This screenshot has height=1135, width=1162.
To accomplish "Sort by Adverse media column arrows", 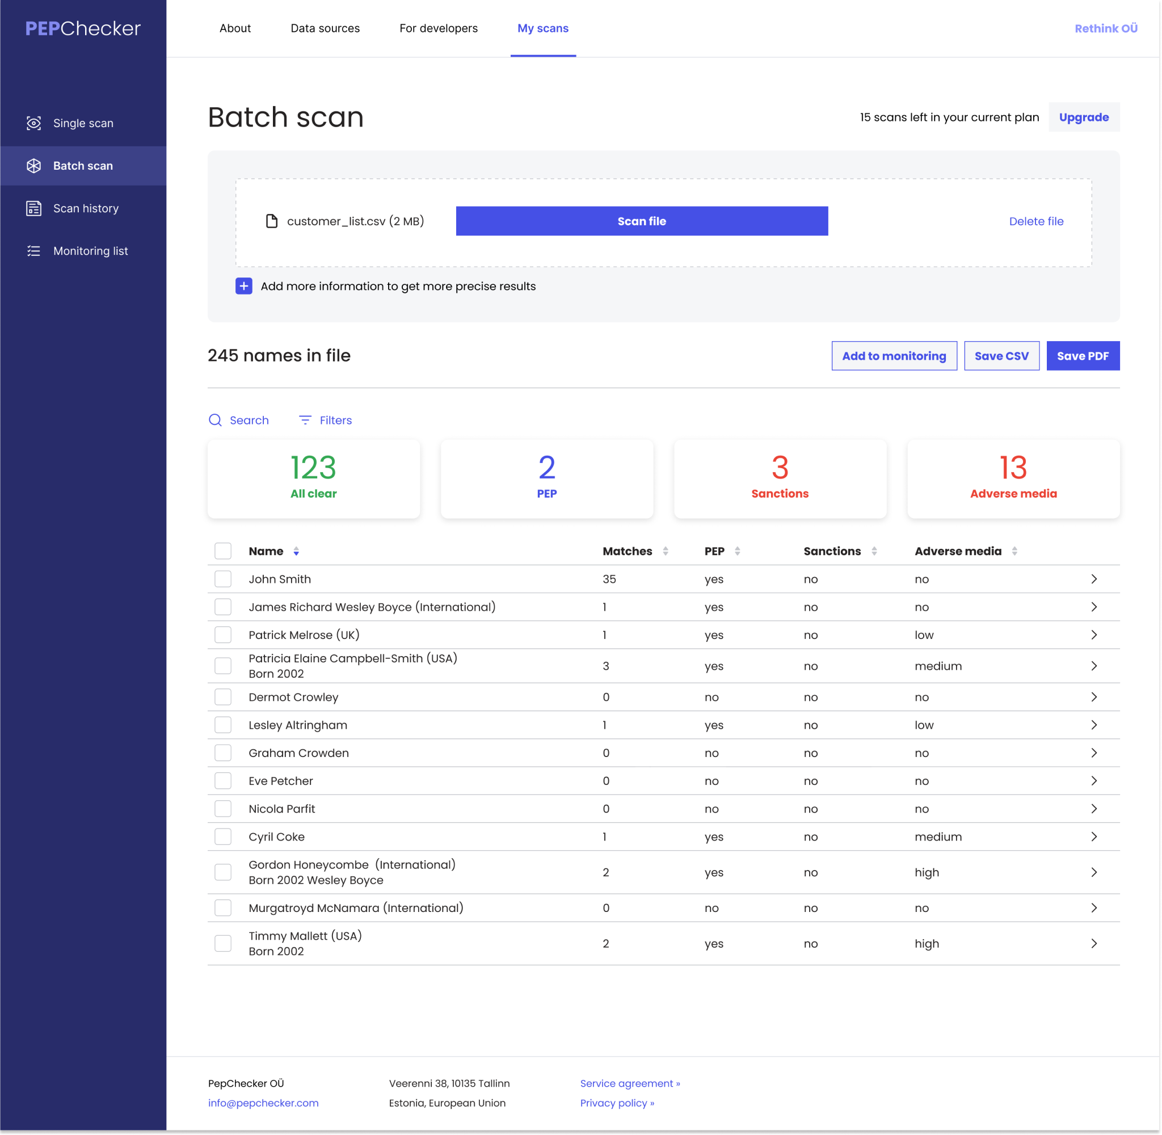I will 1015,552.
